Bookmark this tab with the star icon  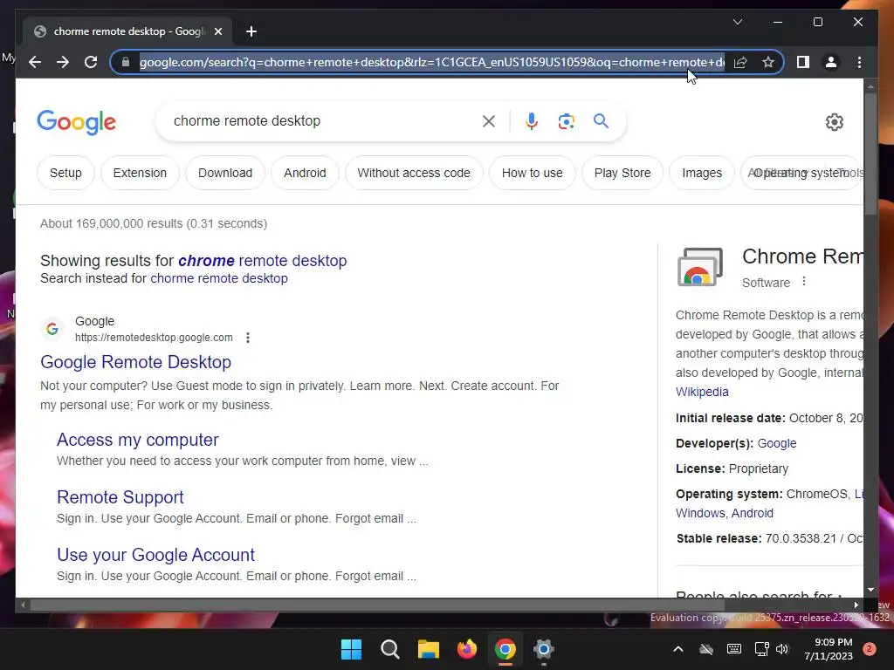(768, 62)
